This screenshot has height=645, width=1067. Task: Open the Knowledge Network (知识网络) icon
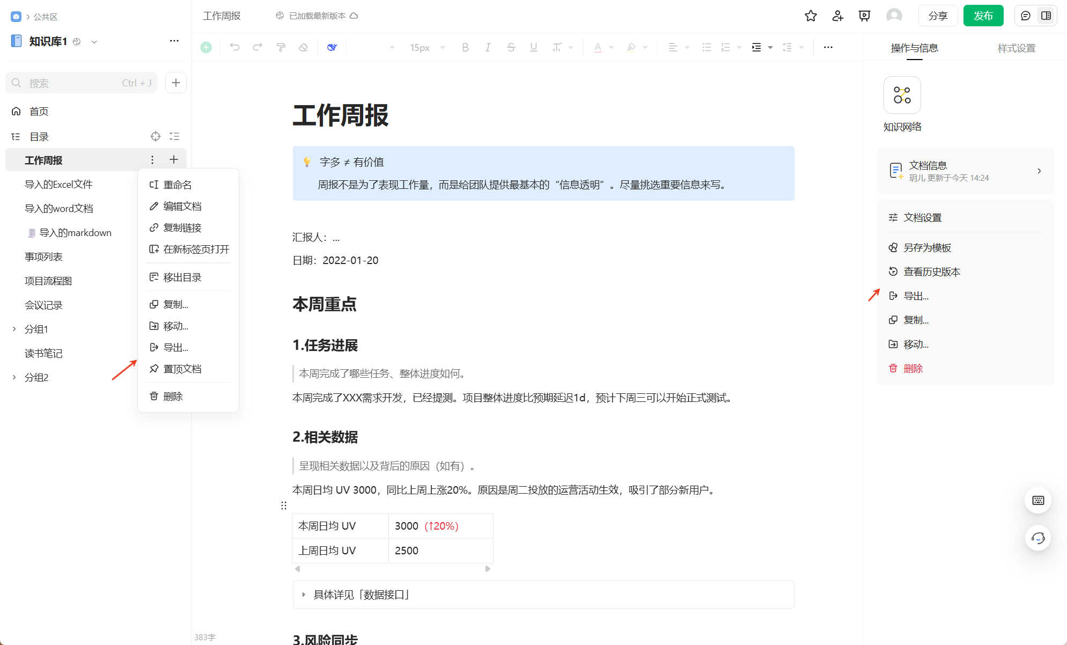(x=902, y=95)
